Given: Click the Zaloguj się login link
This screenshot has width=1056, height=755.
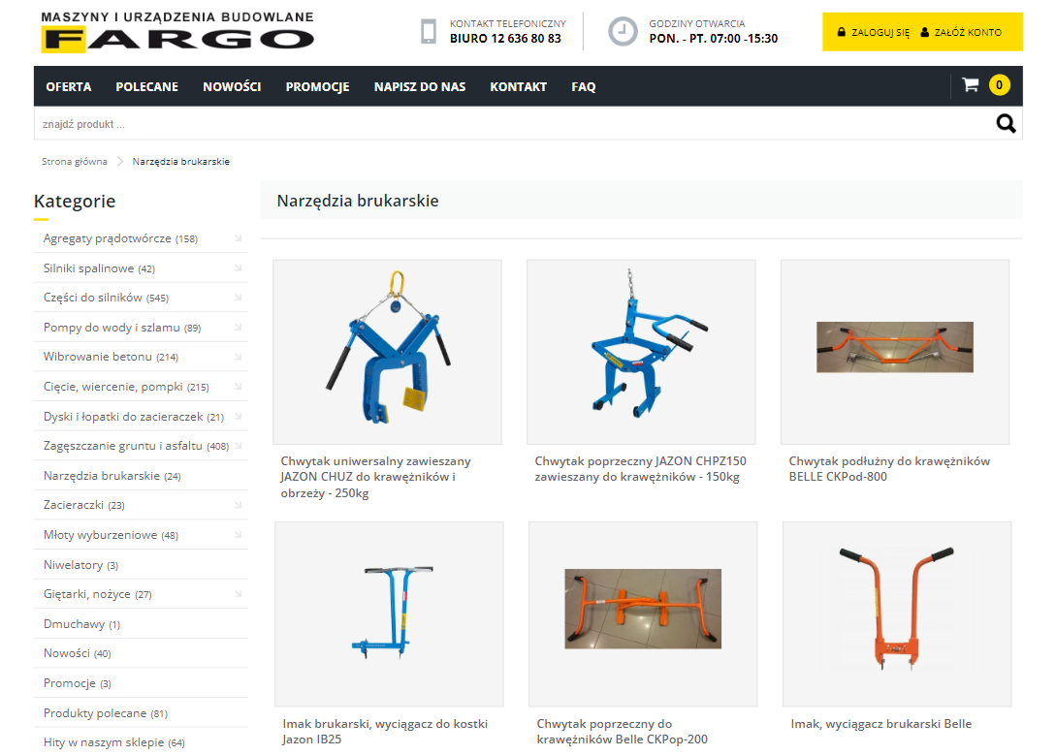Looking at the screenshot, I should [x=880, y=32].
